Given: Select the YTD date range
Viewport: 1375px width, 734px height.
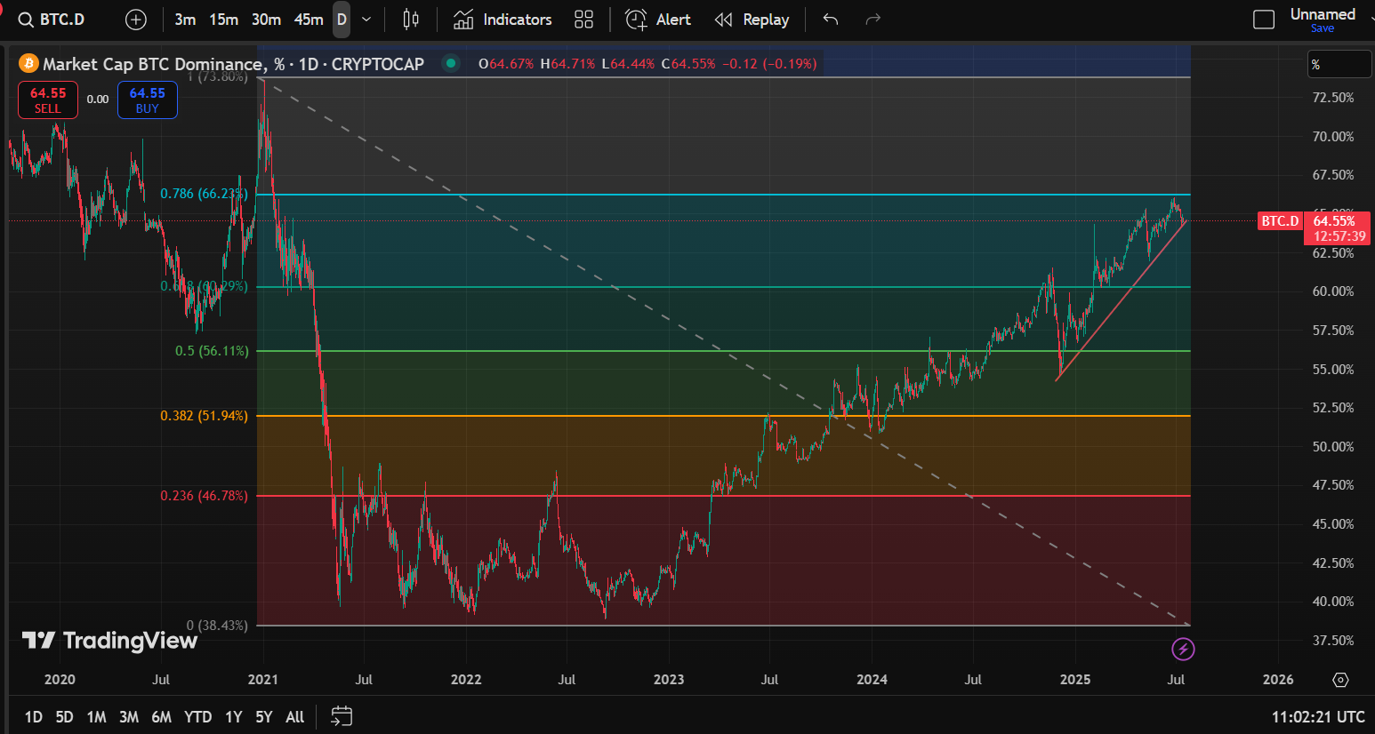Looking at the screenshot, I should click(x=197, y=716).
